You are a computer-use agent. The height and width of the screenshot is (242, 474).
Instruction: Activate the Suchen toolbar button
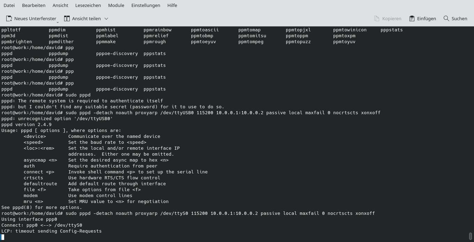[455, 18]
